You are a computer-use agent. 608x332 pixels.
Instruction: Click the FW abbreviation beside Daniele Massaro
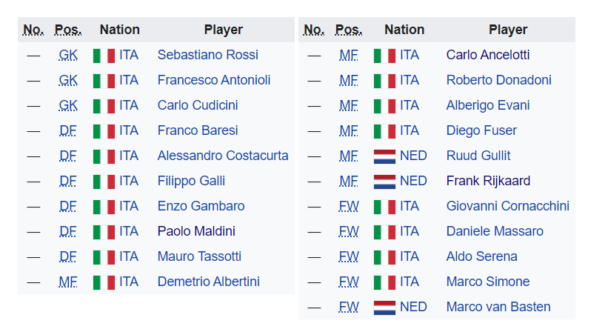coord(348,231)
